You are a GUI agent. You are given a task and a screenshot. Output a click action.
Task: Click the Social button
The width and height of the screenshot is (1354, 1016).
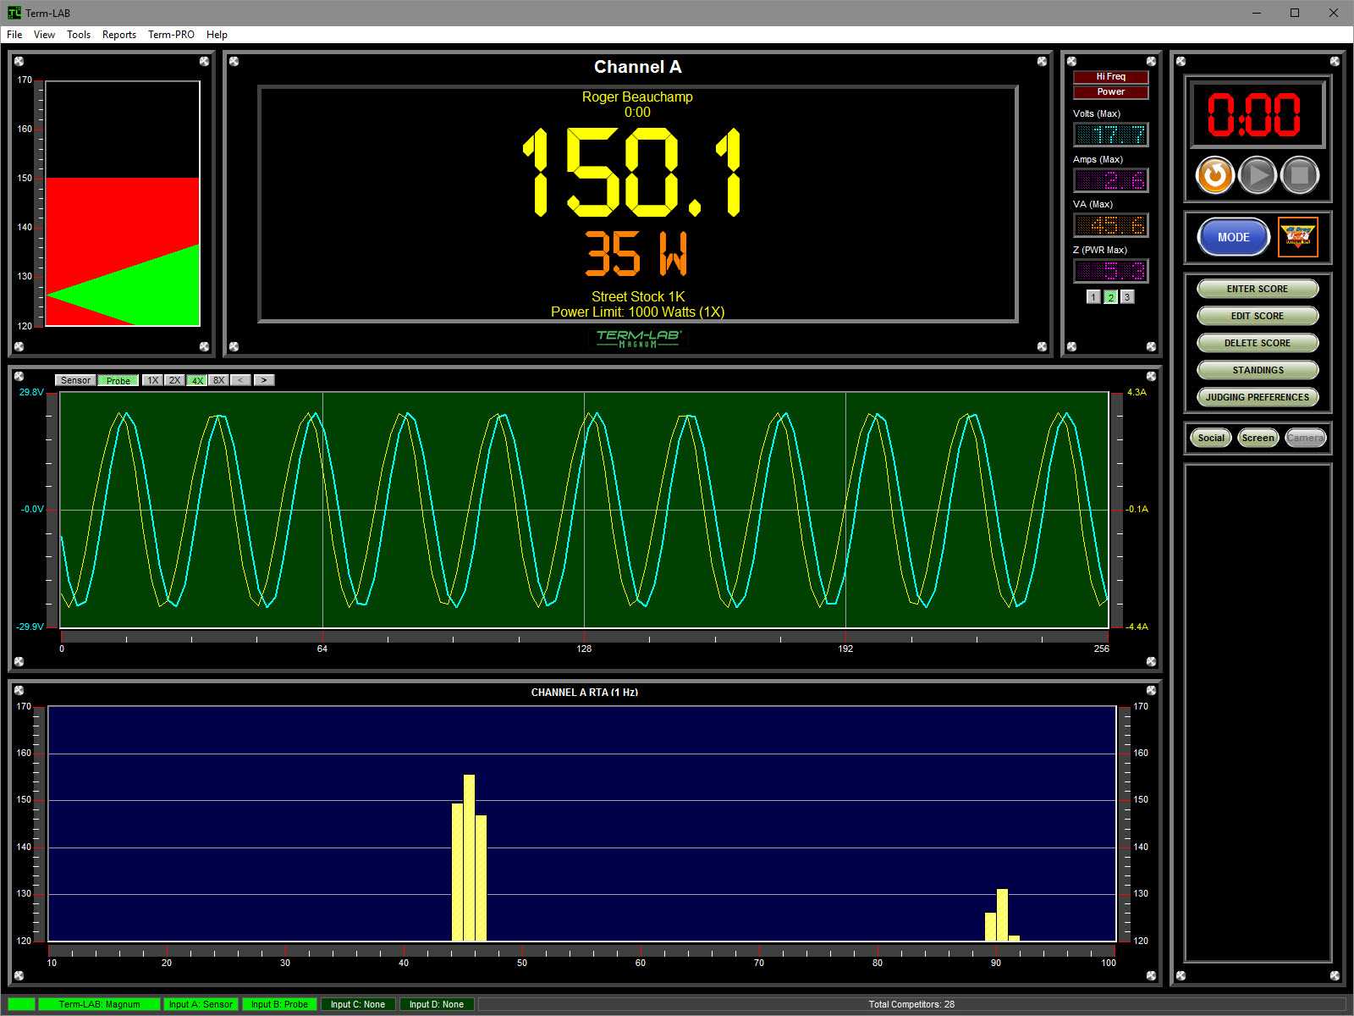[1211, 438]
